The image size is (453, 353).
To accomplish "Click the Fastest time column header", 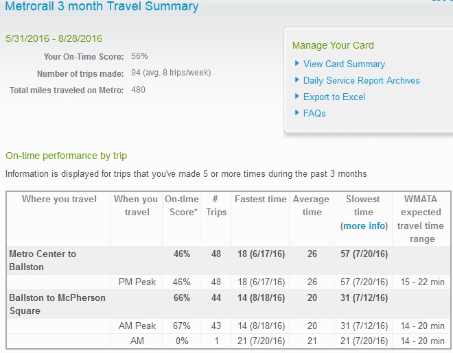I will tap(260, 199).
